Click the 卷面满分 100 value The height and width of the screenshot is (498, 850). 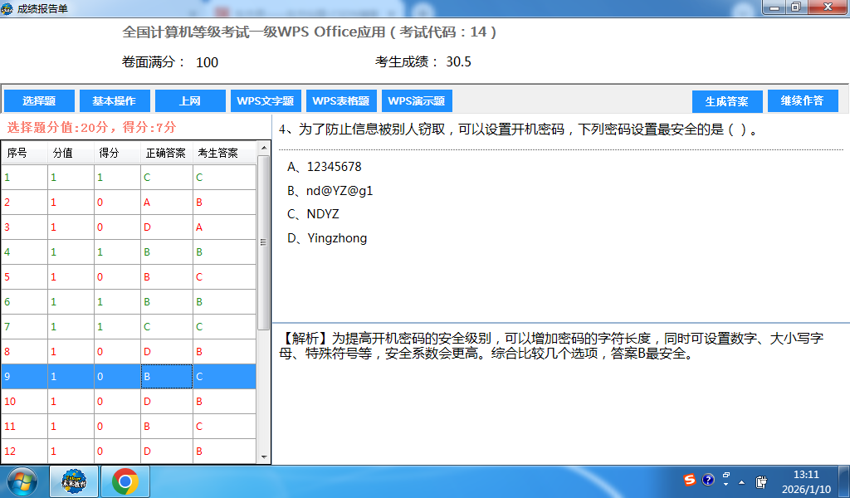[207, 62]
